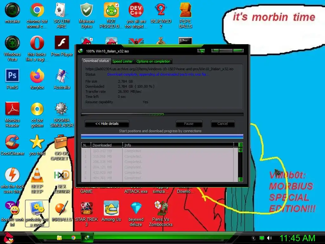Open the Malware Bytes desktop icon
325x244 pixels.
pyautogui.click(x=86, y=16)
